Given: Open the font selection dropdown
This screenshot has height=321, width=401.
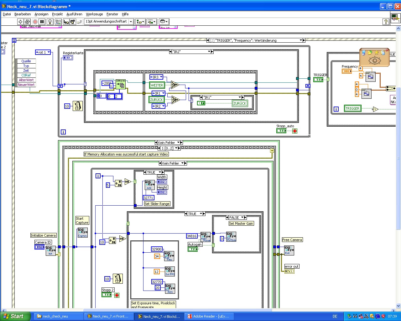Looking at the screenshot, I should point(109,22).
